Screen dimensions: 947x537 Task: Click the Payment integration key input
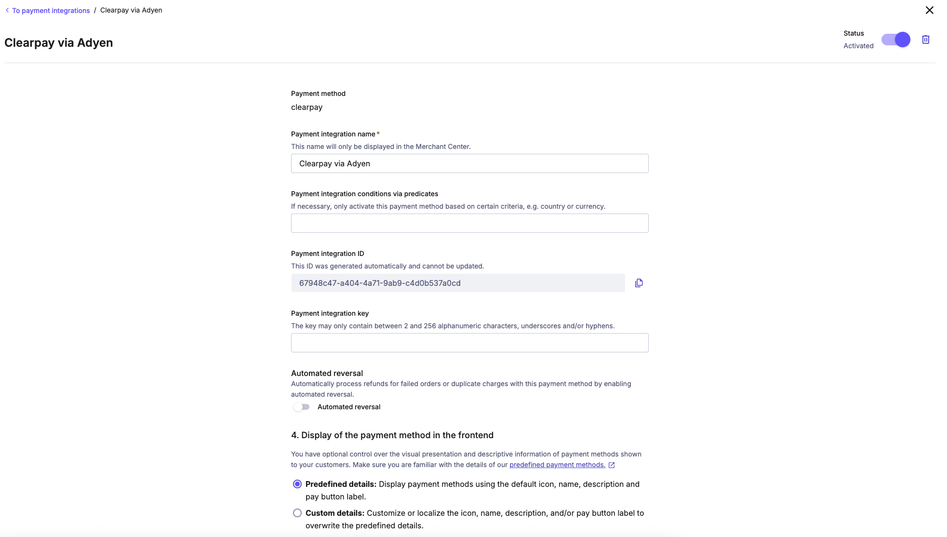[x=469, y=343]
